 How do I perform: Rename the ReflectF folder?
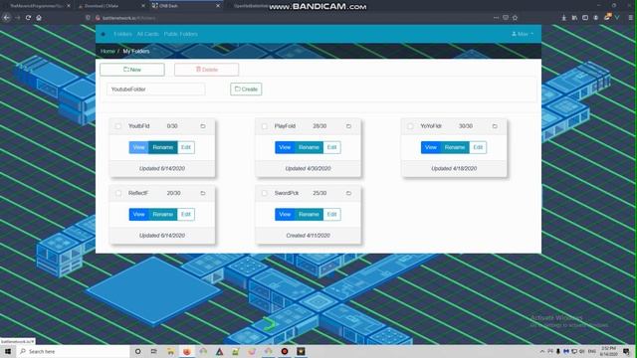[x=163, y=215]
